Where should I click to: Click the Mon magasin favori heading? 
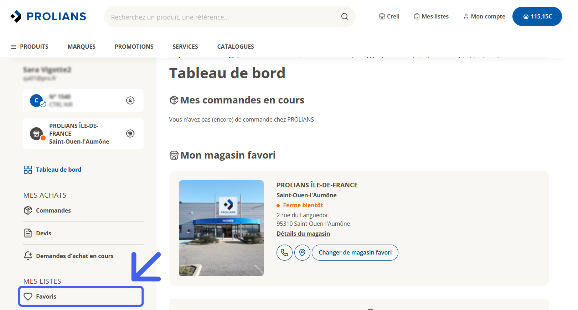(228, 155)
